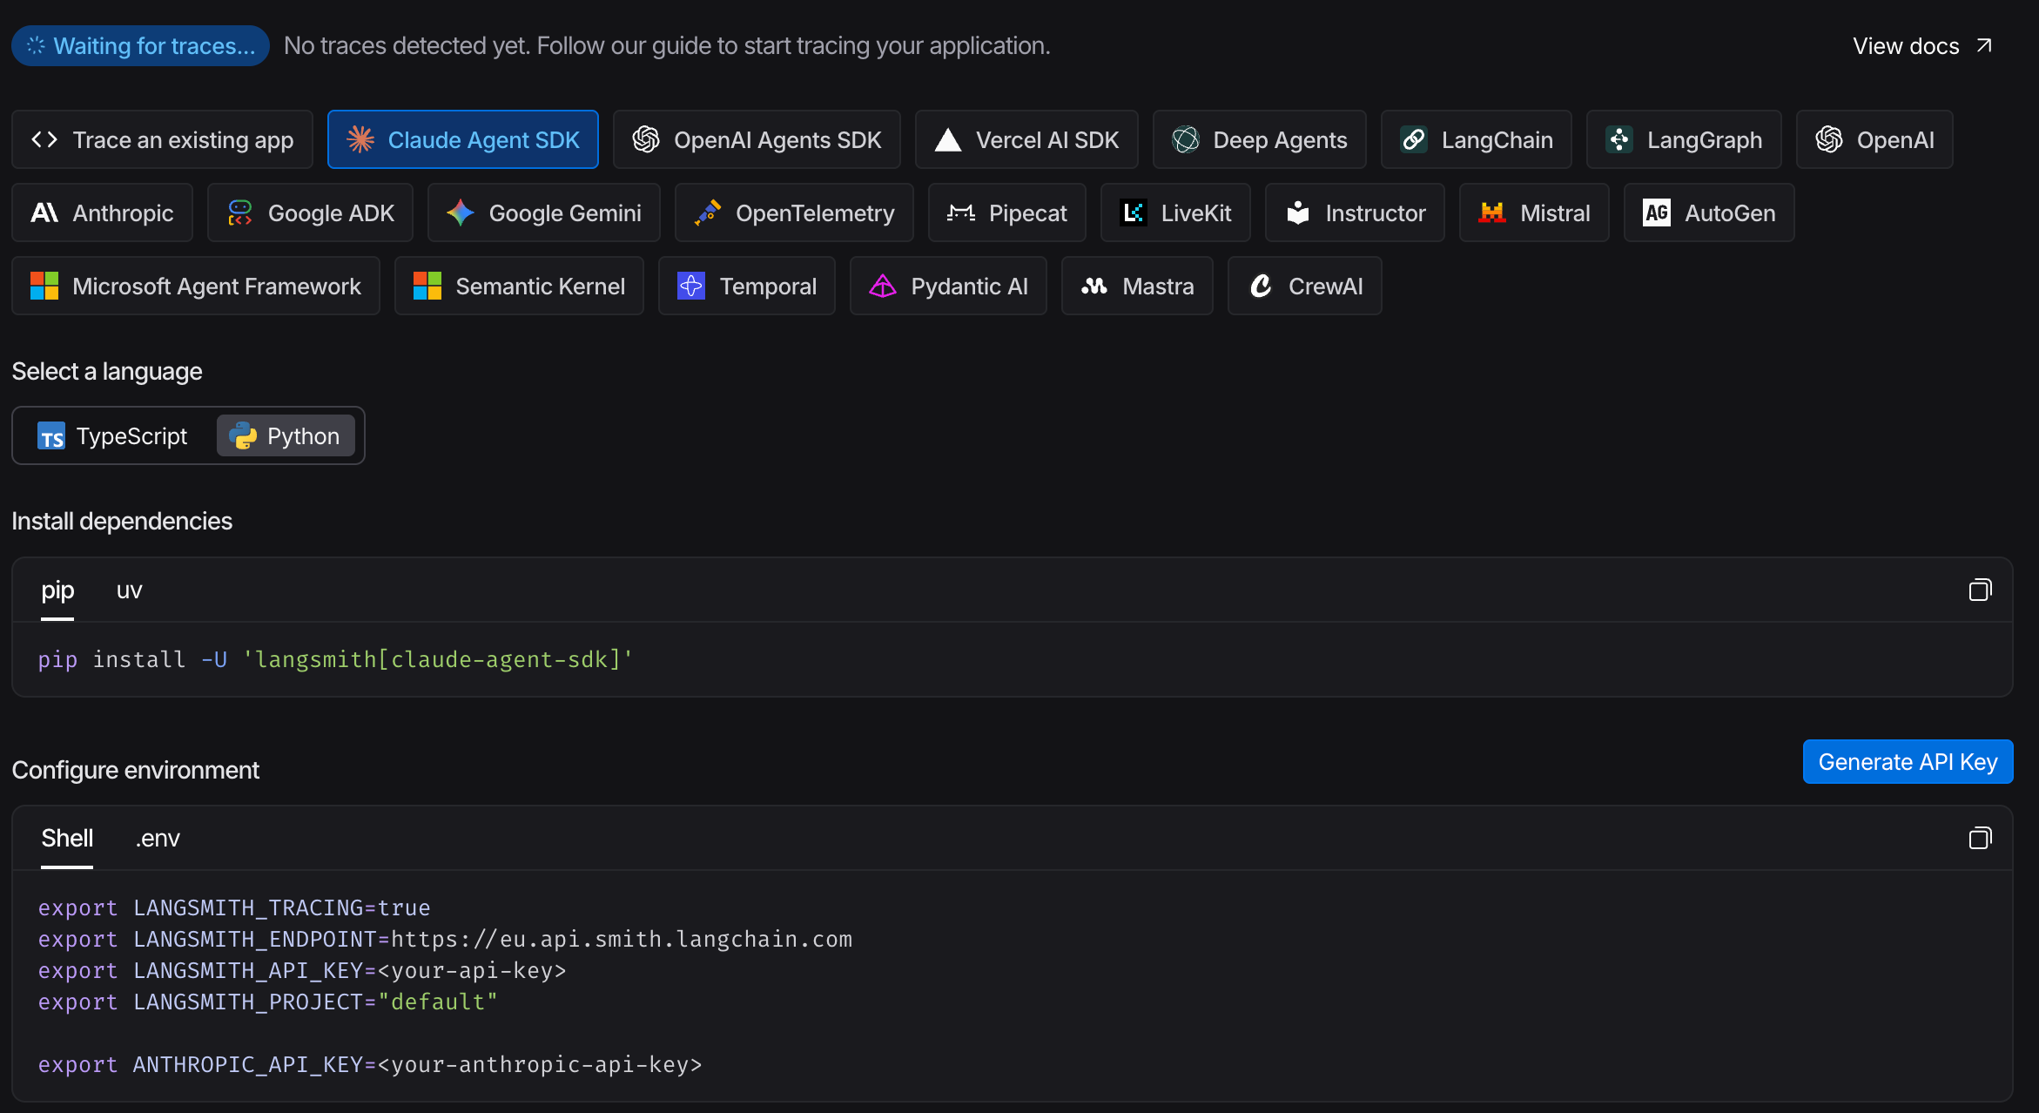Image resolution: width=2039 pixels, height=1113 pixels.
Task: Show the Shell configuration tab
Action: (67, 839)
